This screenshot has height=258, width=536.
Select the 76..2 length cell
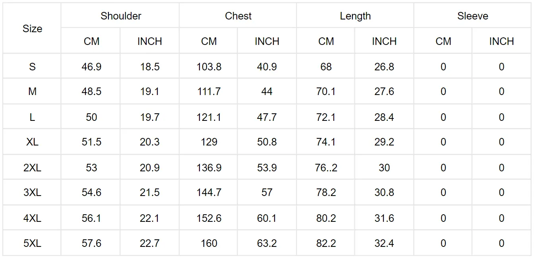(326, 168)
